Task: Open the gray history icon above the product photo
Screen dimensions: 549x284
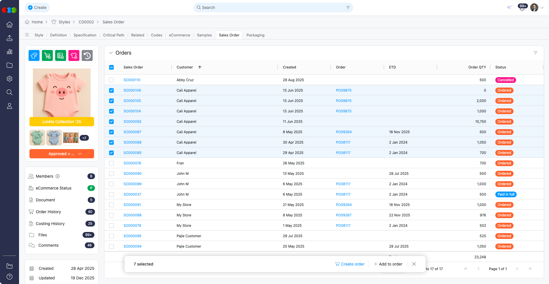Action: [x=87, y=55]
